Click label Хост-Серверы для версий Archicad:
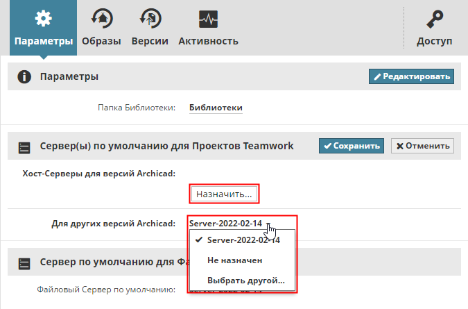The width and height of the screenshot is (468, 309). click(98, 174)
